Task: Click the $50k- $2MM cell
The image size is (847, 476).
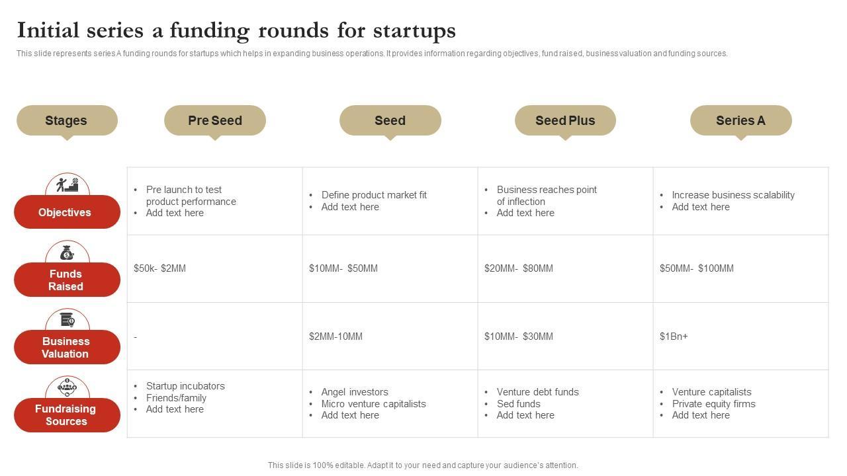Action: coord(159,268)
